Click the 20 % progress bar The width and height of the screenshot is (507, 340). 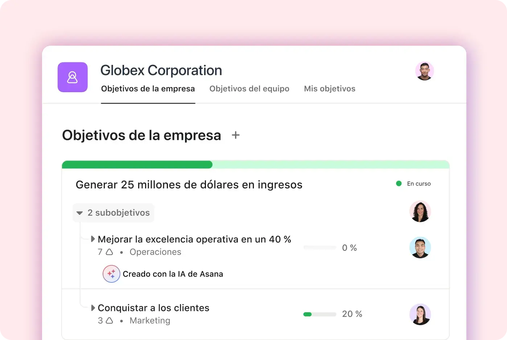[320, 314]
